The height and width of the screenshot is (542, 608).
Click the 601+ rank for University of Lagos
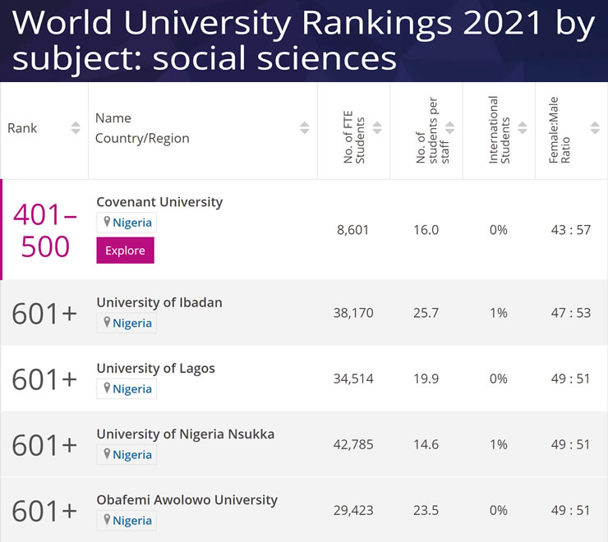click(x=44, y=379)
